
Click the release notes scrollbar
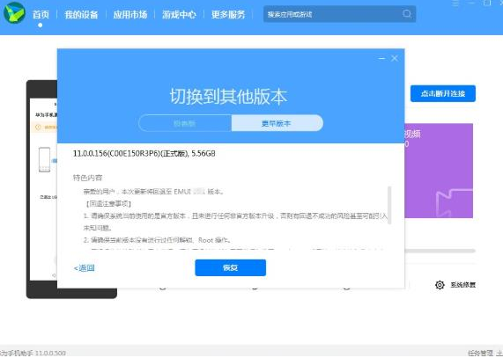click(389, 205)
